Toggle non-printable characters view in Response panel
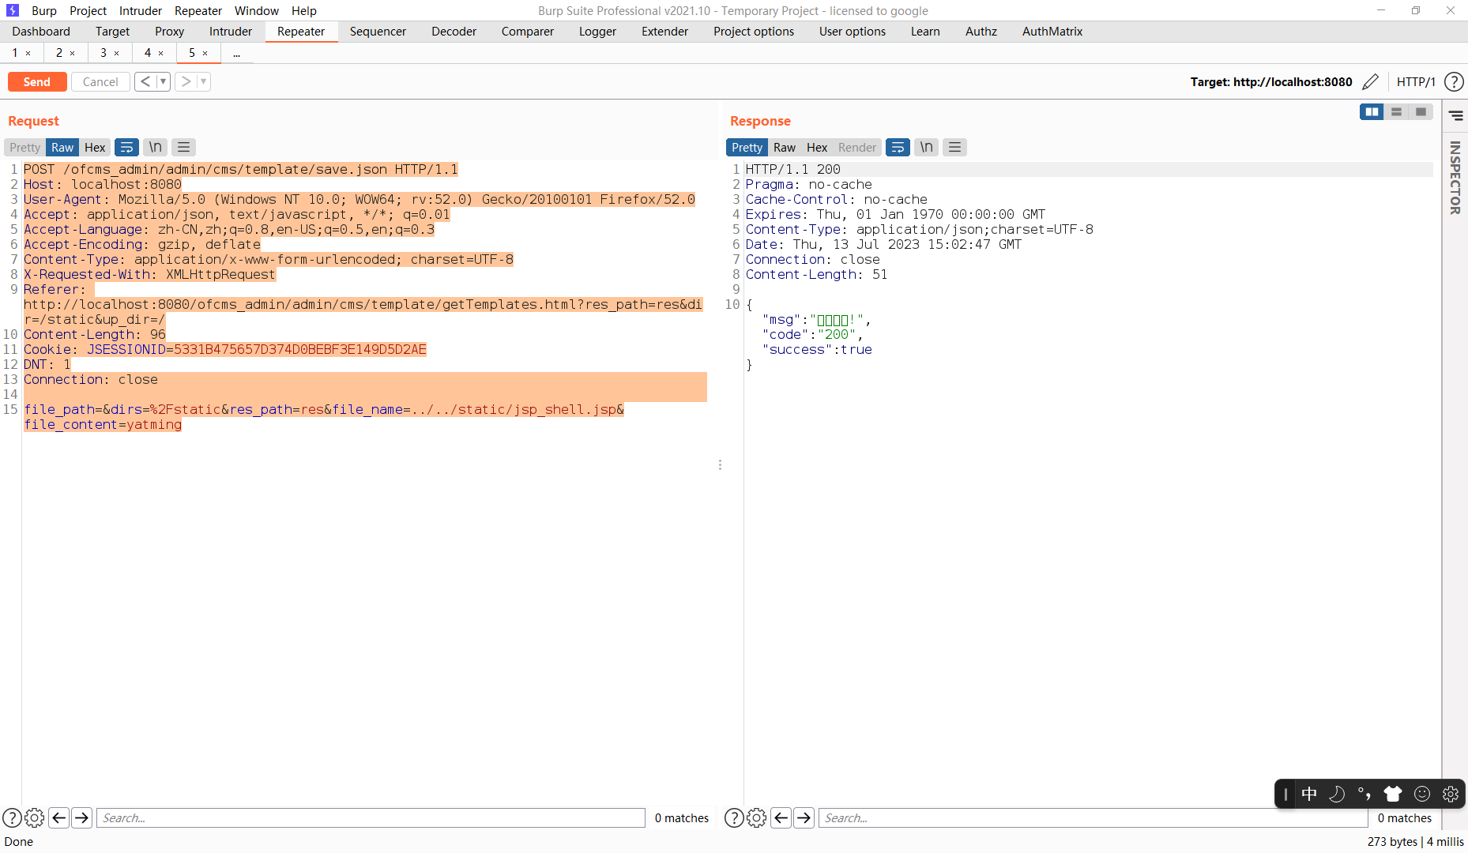The width and height of the screenshot is (1468, 853). pos(925,147)
